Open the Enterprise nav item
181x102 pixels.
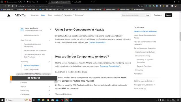79,15
